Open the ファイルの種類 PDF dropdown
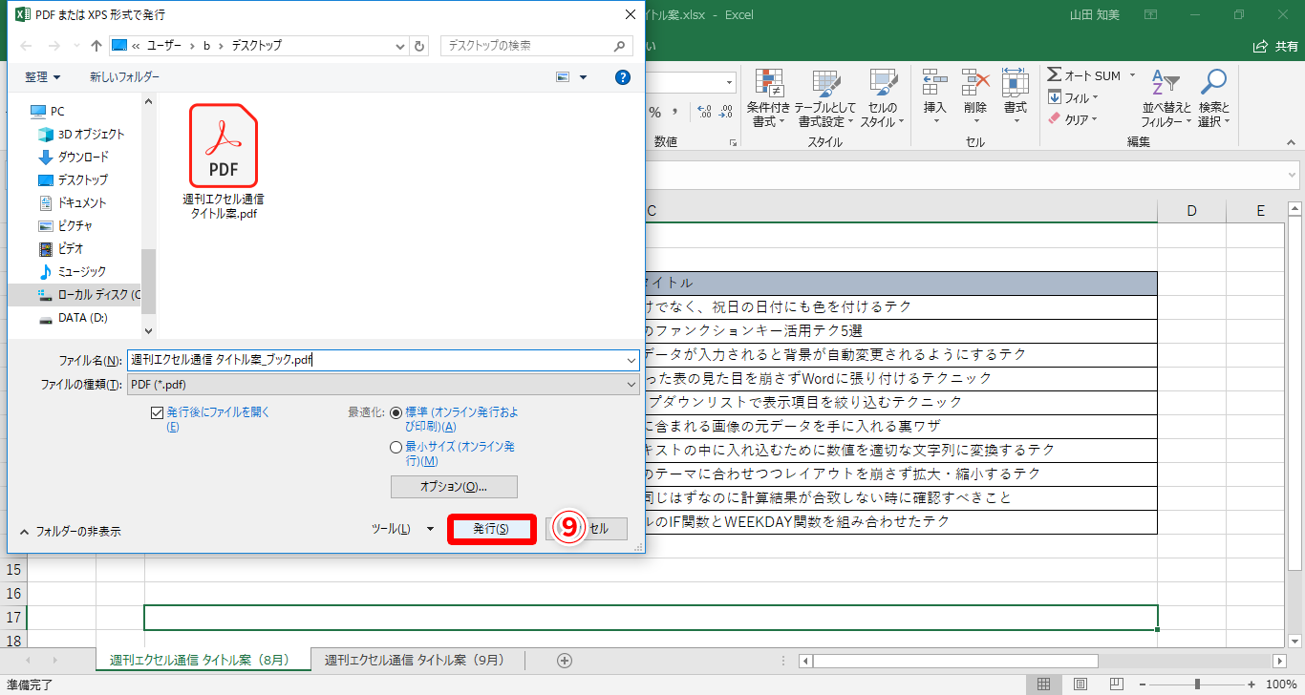This screenshot has height=695, width=1305. pyautogui.click(x=382, y=384)
